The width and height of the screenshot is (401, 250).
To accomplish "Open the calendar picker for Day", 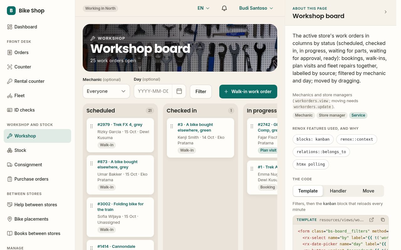I will pos(179,91).
